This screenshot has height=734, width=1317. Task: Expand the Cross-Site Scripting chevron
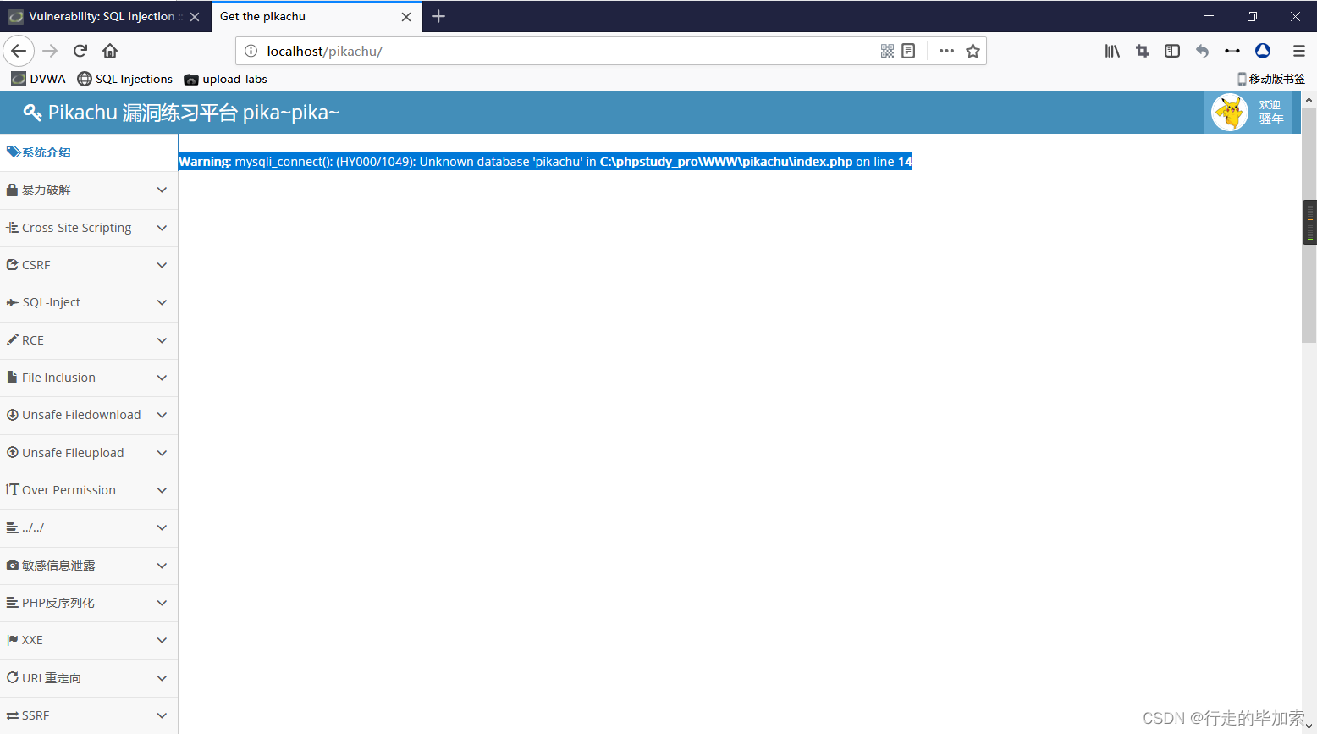click(162, 228)
